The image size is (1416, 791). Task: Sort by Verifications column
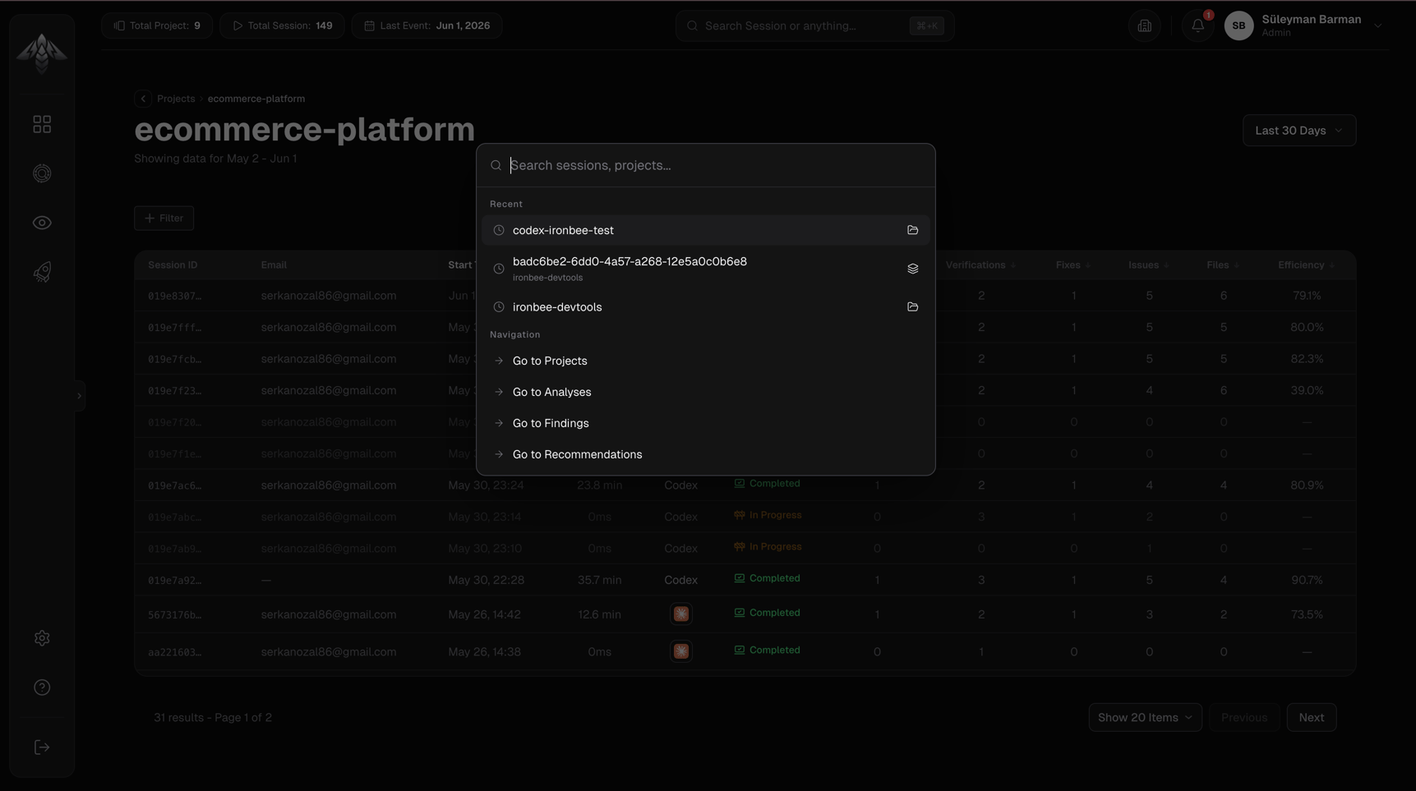pyautogui.click(x=980, y=265)
